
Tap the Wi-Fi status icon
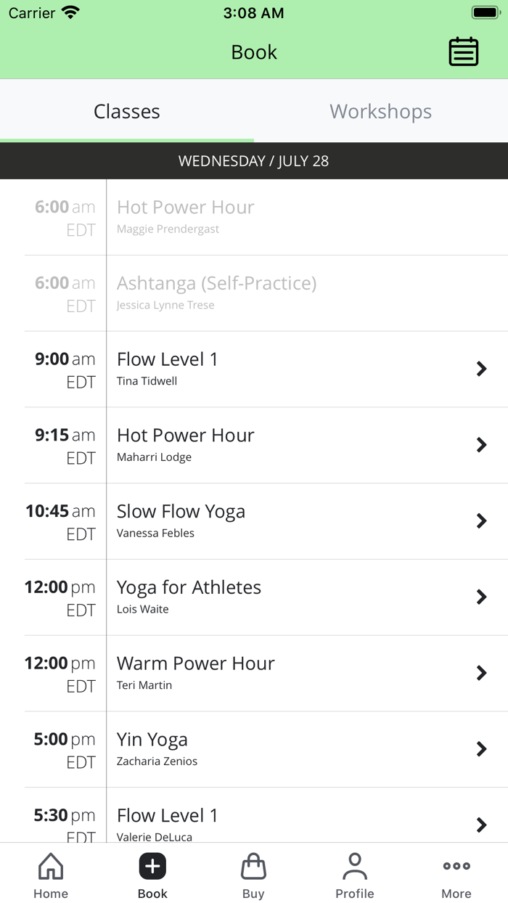(x=70, y=11)
